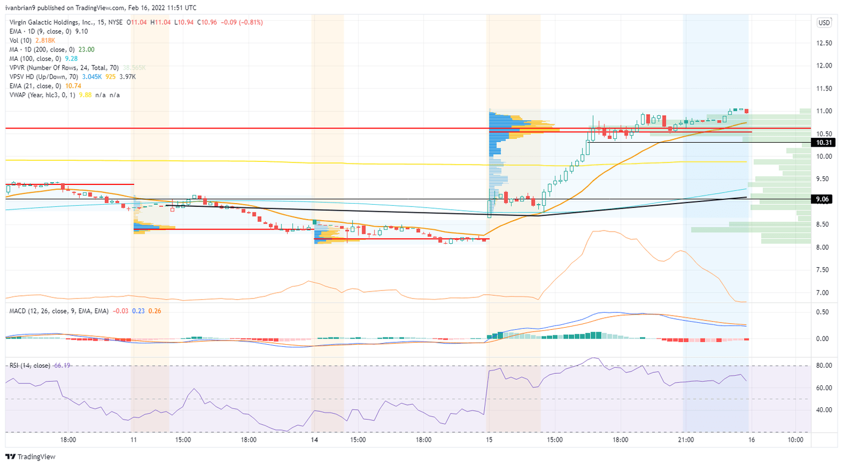Click the 60.00 RSI scale label

[x=823, y=388]
